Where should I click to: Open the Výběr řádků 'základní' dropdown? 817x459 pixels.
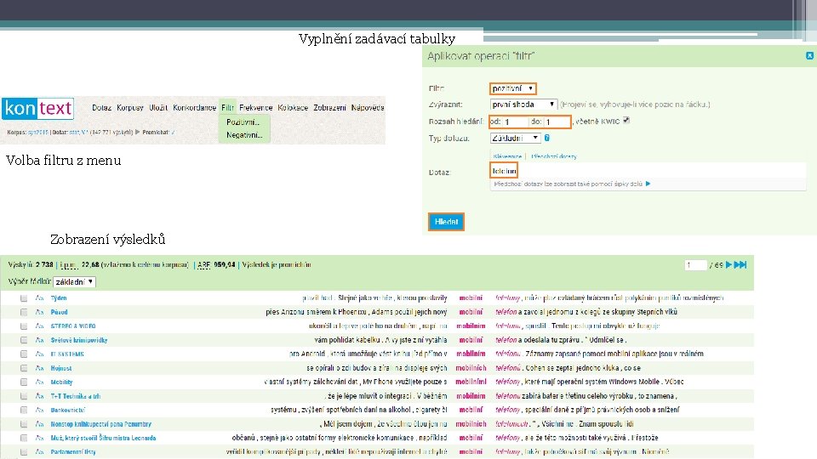tap(75, 282)
